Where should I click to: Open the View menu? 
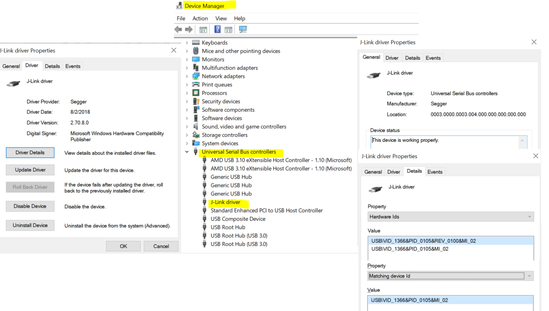coord(221,18)
